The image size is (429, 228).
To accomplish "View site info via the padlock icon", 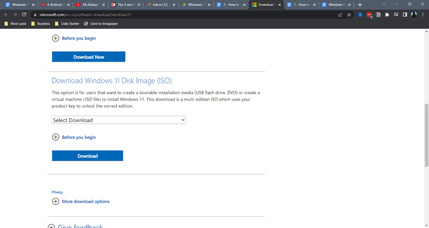I will pyautogui.click(x=35, y=15).
